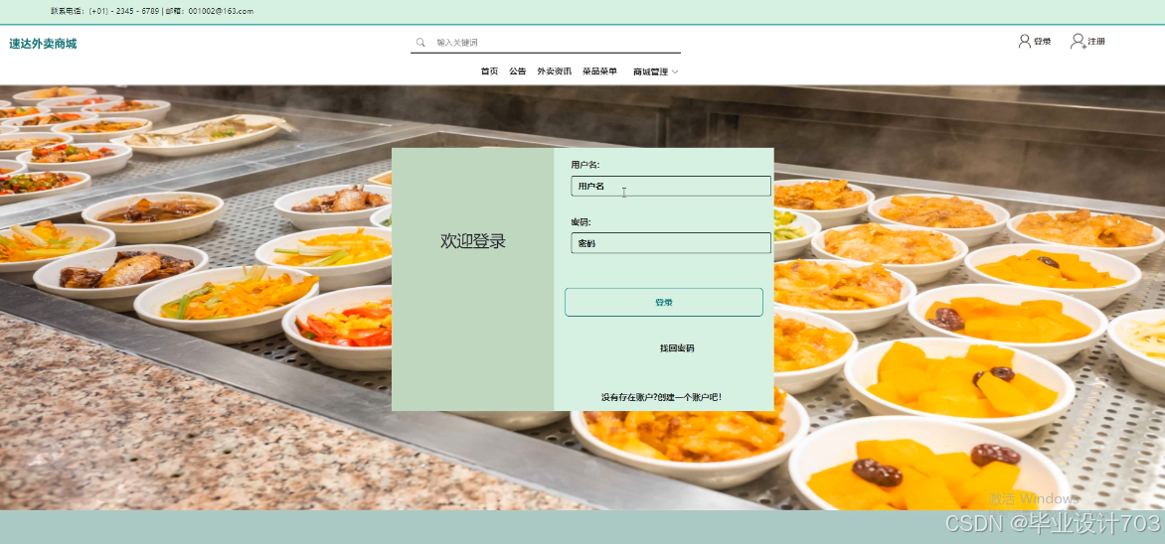This screenshot has width=1165, height=544.
Task: Click the contact phone and email text
Action: point(152,11)
